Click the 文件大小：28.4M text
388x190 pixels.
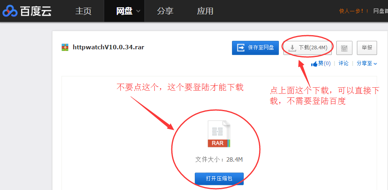point(219,160)
